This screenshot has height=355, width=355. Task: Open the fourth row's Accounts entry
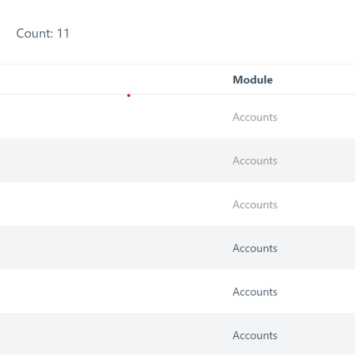tap(255, 248)
